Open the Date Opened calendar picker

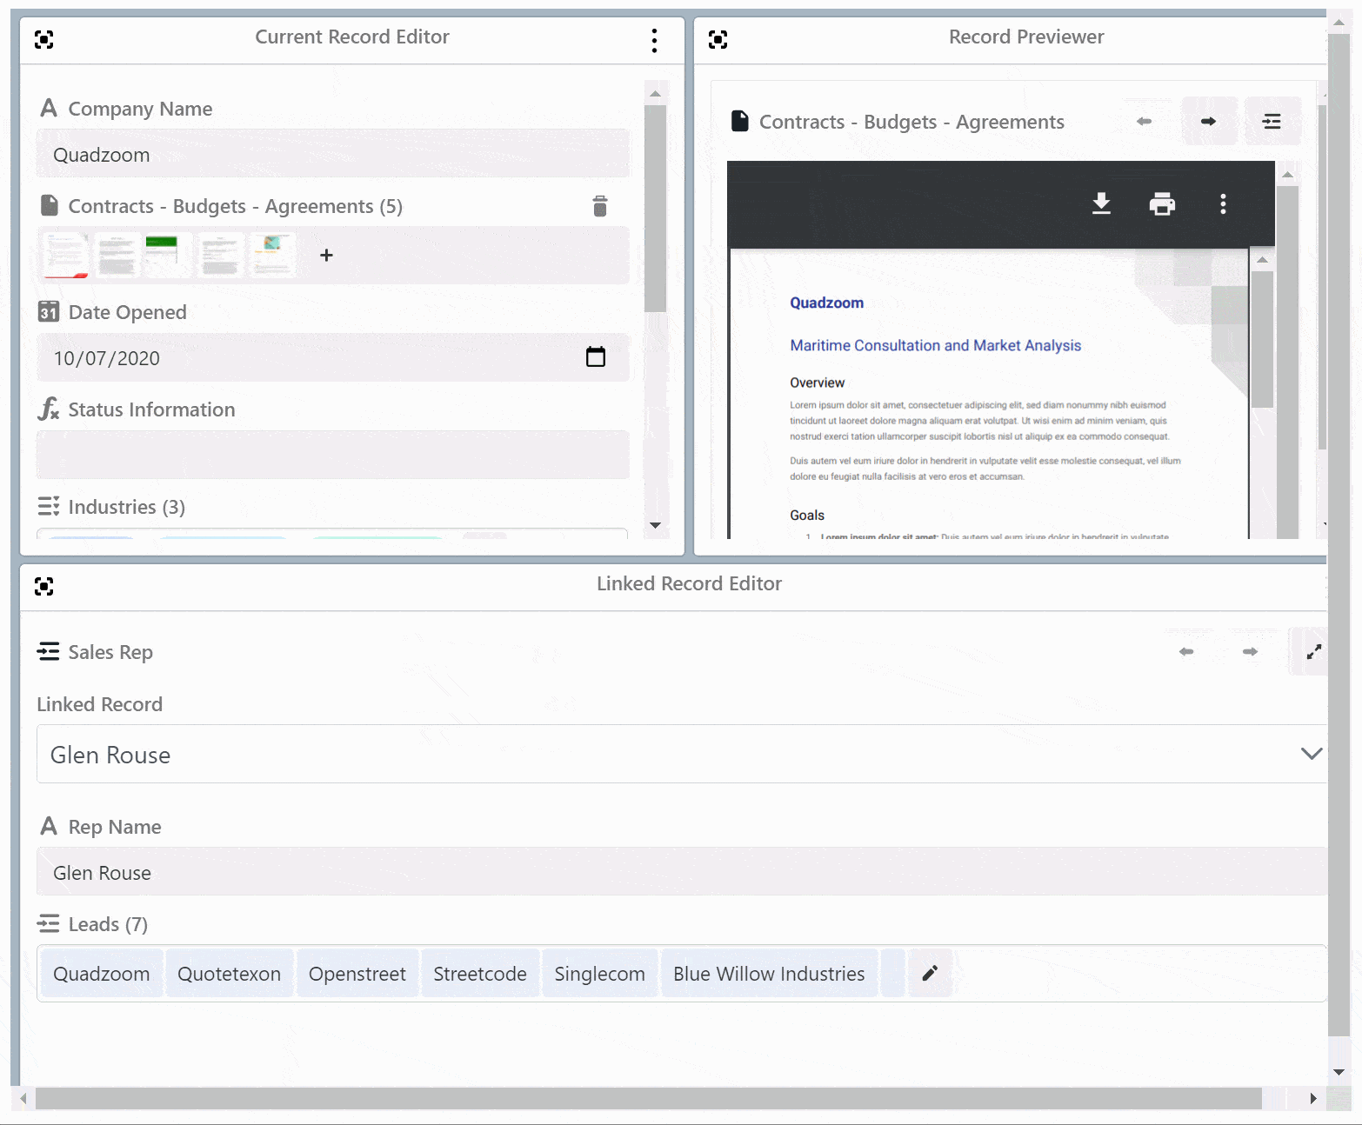click(x=596, y=357)
